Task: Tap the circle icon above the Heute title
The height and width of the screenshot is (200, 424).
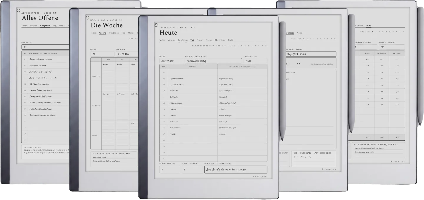Action: pyautogui.click(x=156, y=25)
